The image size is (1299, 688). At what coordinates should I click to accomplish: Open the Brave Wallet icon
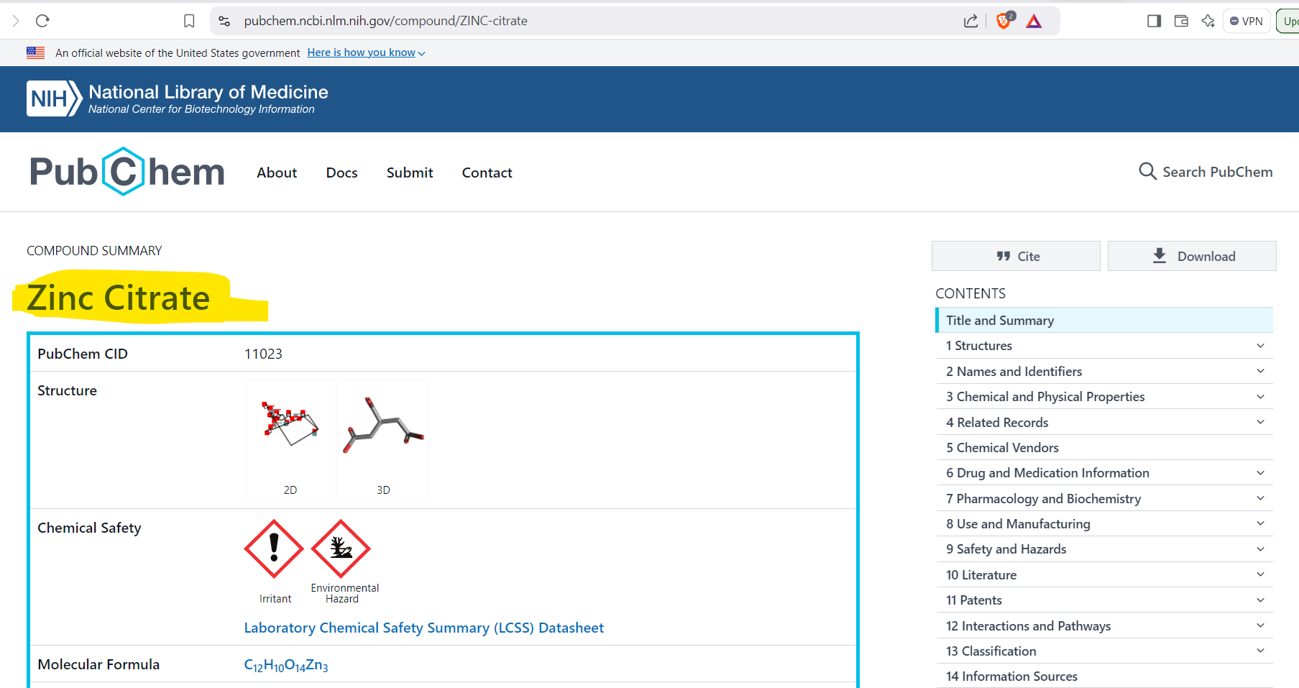[1181, 21]
